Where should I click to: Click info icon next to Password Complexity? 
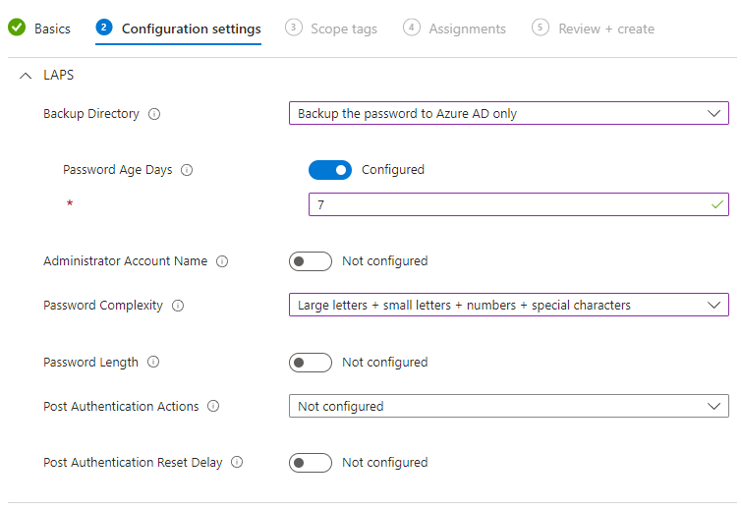pyautogui.click(x=178, y=306)
